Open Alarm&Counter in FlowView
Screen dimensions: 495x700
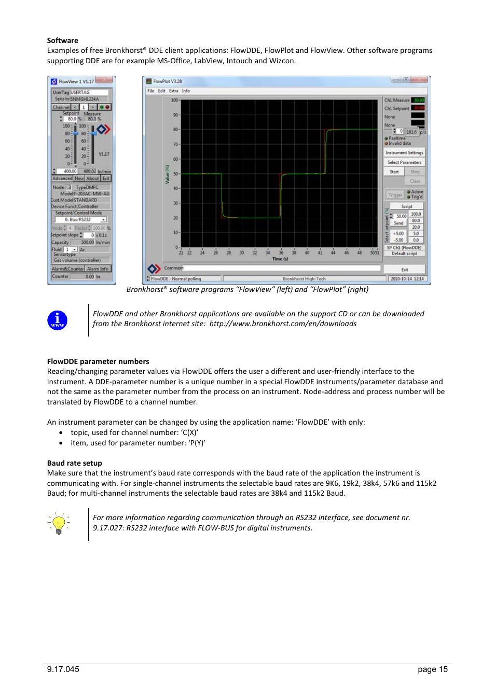[67, 269]
